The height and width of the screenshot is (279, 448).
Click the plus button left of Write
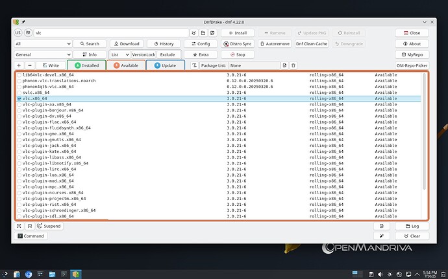[x=19, y=65]
